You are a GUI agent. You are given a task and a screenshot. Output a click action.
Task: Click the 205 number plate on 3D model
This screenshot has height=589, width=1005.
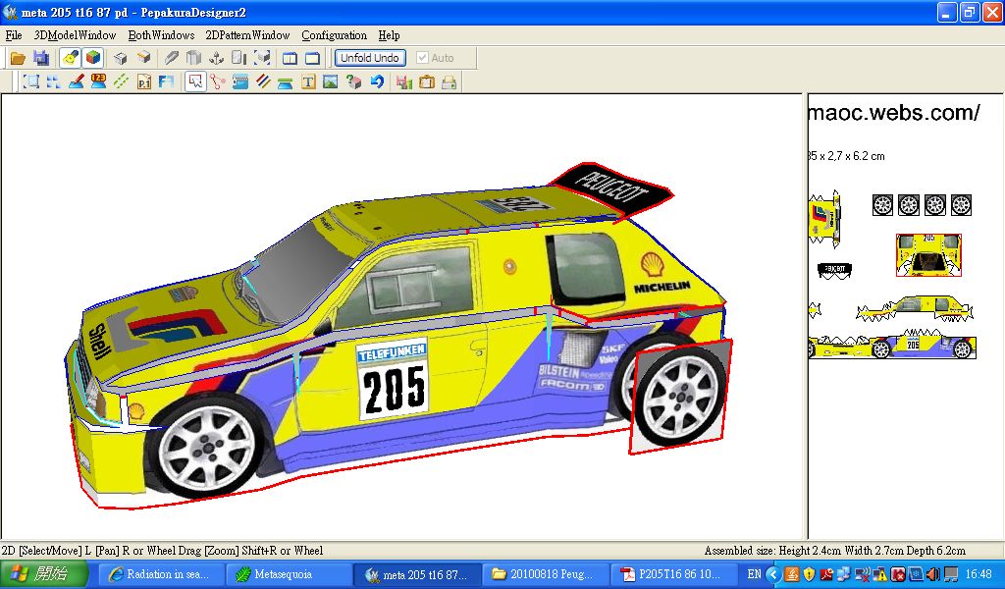click(x=393, y=381)
